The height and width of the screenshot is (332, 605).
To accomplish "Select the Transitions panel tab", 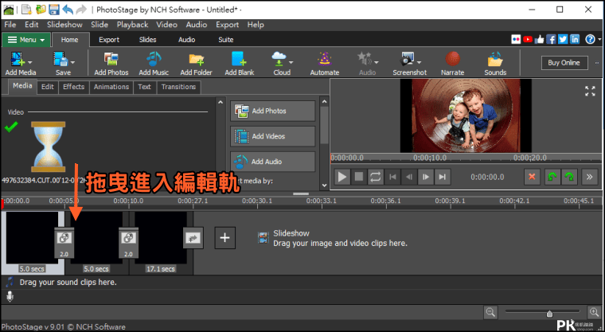I will coord(178,87).
